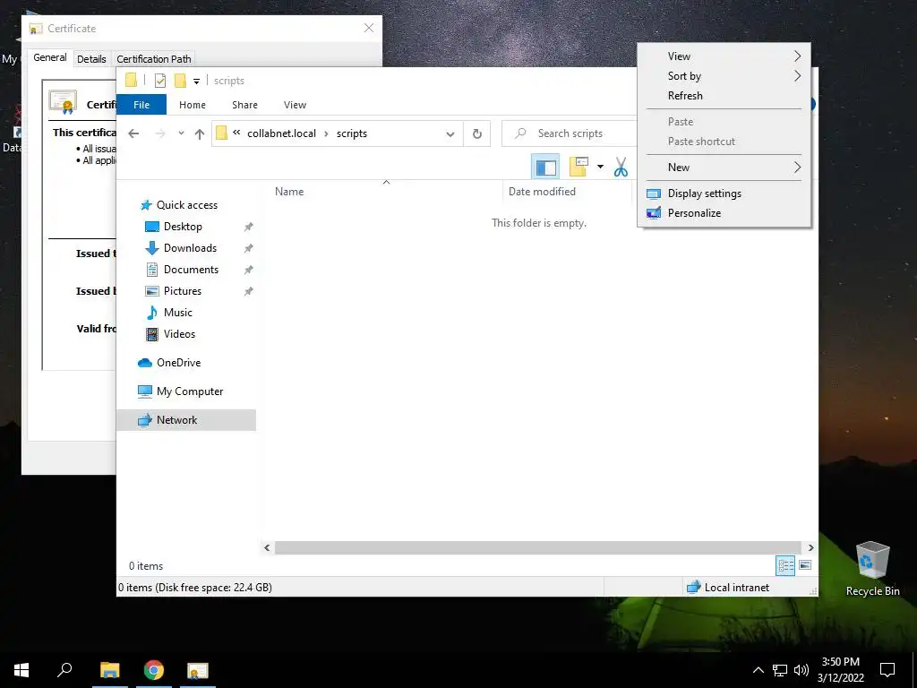
Task: Click the pin icon next to Downloads
Action: tap(249, 248)
